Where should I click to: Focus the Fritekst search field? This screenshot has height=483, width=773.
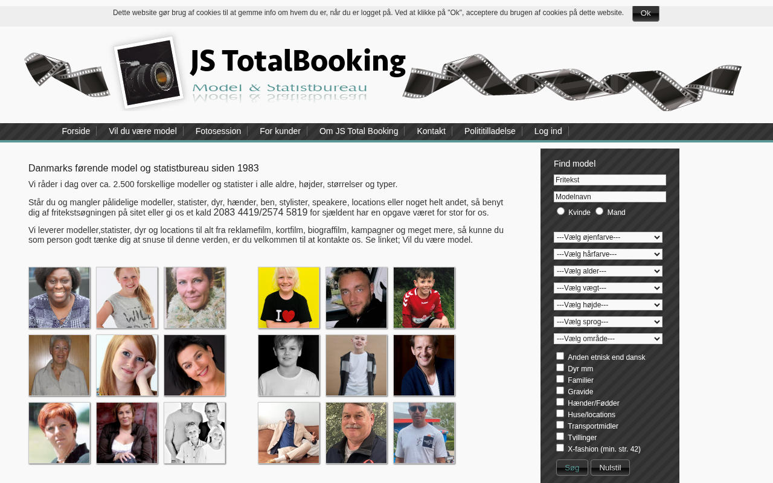point(610,180)
